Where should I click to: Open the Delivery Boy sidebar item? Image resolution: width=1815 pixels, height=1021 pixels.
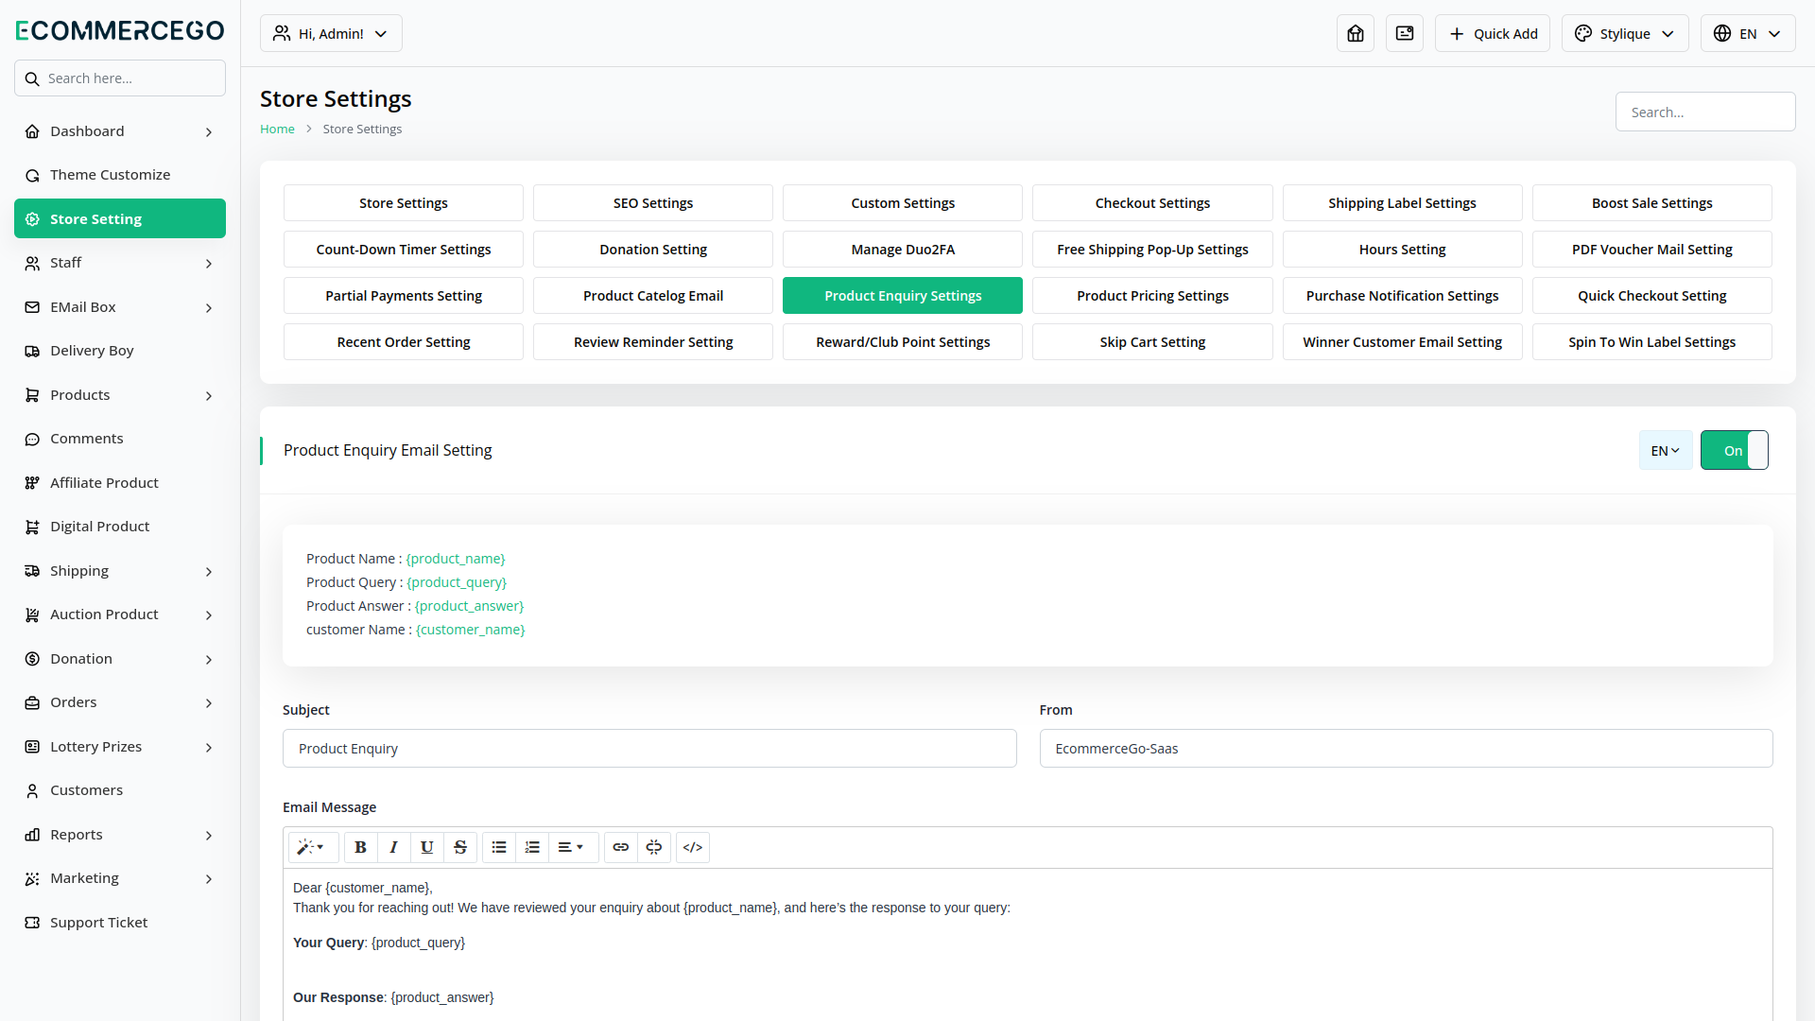pos(120,351)
